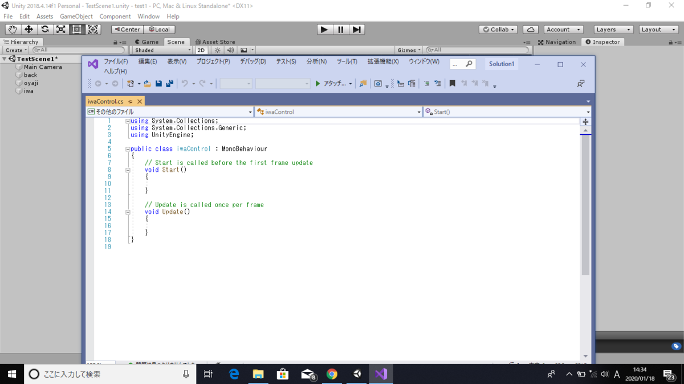The height and width of the screenshot is (384, 684).
Task: Click the save all icon
Action: [170, 84]
